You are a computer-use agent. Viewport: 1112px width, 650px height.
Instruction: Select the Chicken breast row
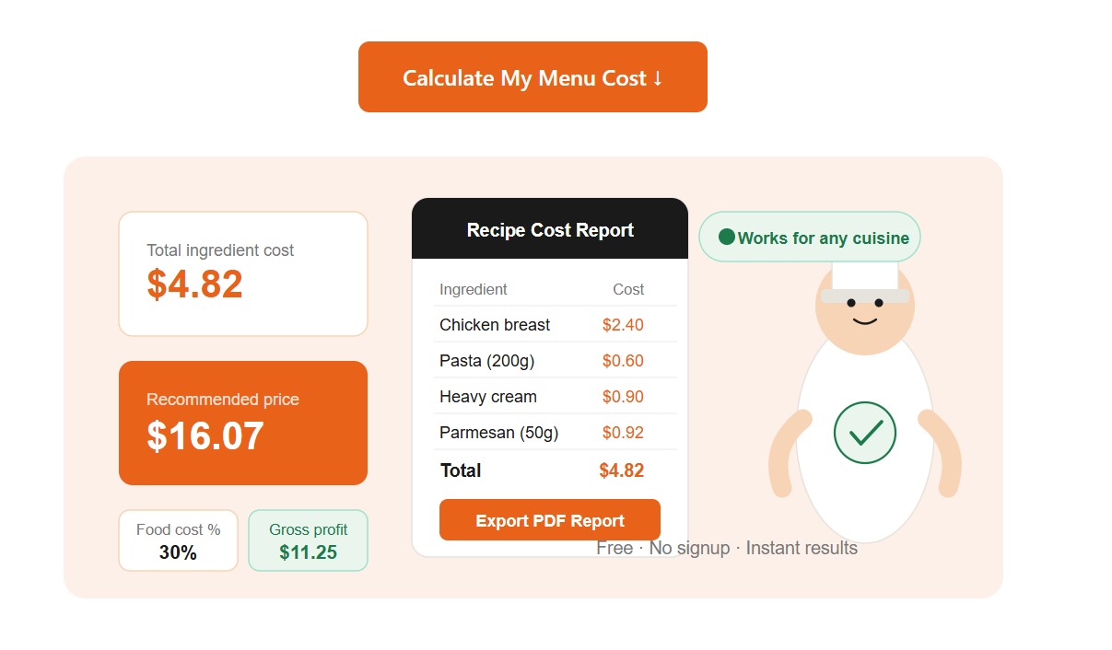[x=556, y=325]
